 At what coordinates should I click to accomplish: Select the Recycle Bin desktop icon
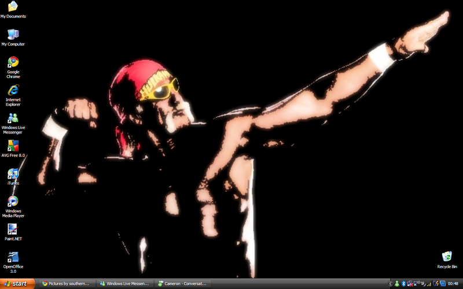447,260
